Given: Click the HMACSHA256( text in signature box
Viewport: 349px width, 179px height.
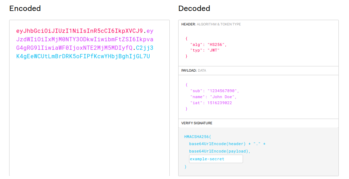Looking at the screenshot, I should [198, 137].
